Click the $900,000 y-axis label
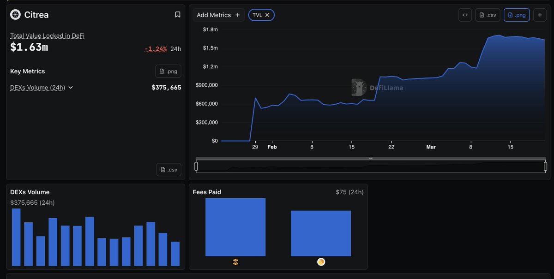Image resolution: width=554 pixels, height=279 pixels. [x=207, y=85]
